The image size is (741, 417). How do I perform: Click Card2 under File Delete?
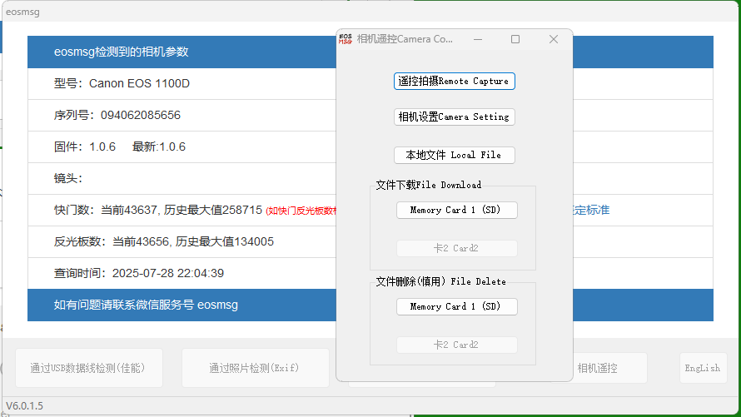click(456, 345)
